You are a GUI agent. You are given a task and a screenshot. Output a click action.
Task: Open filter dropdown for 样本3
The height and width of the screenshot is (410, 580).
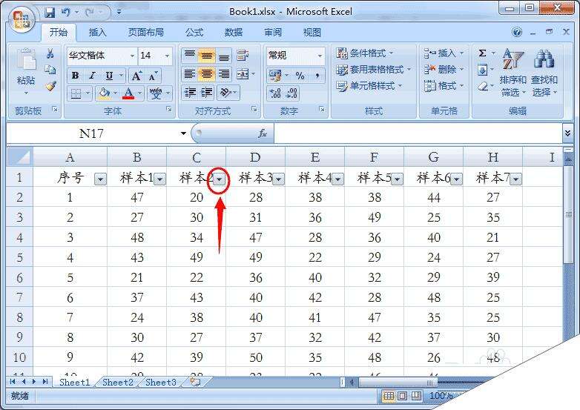click(x=279, y=179)
